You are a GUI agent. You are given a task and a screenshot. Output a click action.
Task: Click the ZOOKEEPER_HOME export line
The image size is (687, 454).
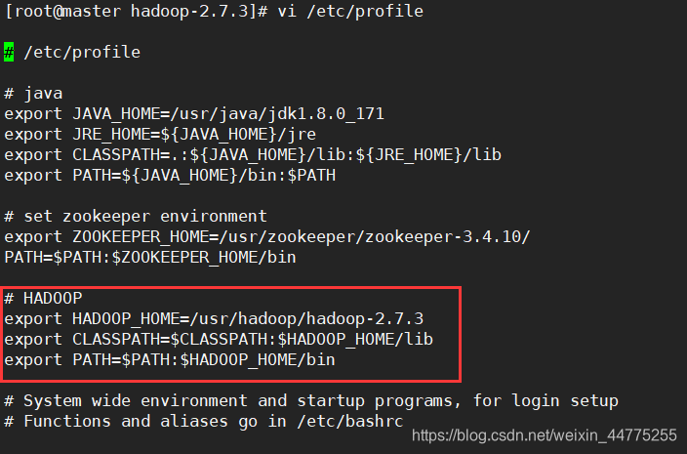point(267,236)
